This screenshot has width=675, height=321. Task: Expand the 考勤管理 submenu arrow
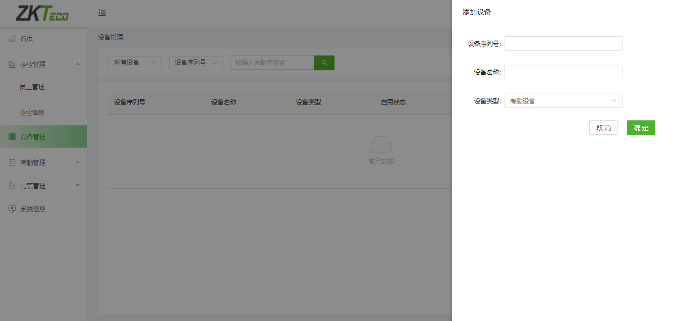77,162
